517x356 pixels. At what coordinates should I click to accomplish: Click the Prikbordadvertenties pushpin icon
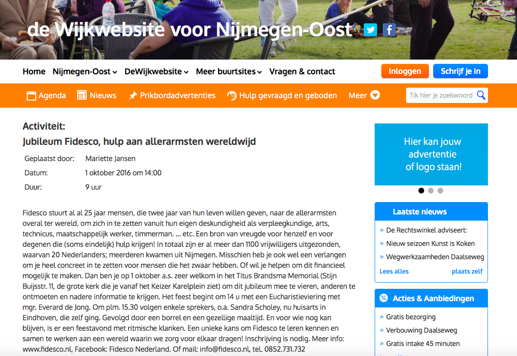(x=132, y=95)
